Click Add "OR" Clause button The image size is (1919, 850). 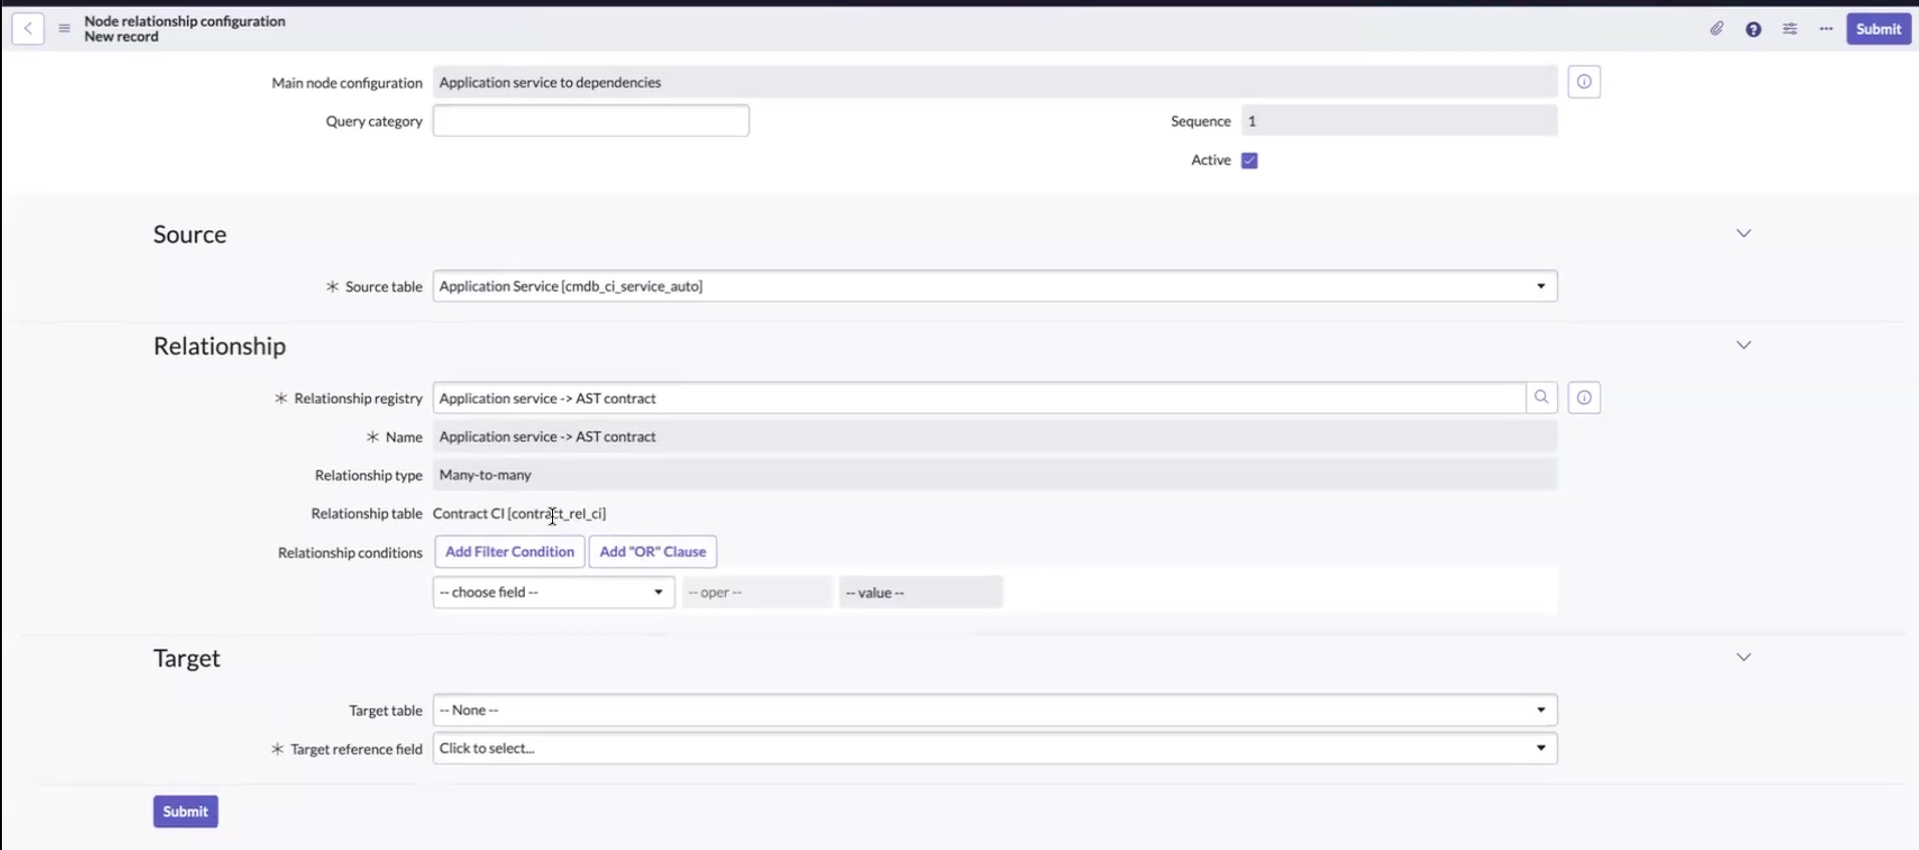click(x=653, y=552)
